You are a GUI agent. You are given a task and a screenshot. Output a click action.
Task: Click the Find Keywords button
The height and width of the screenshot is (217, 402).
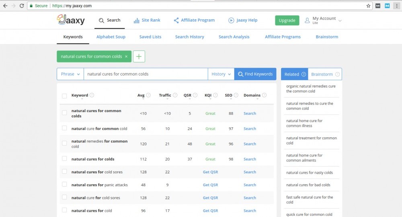coord(255,74)
